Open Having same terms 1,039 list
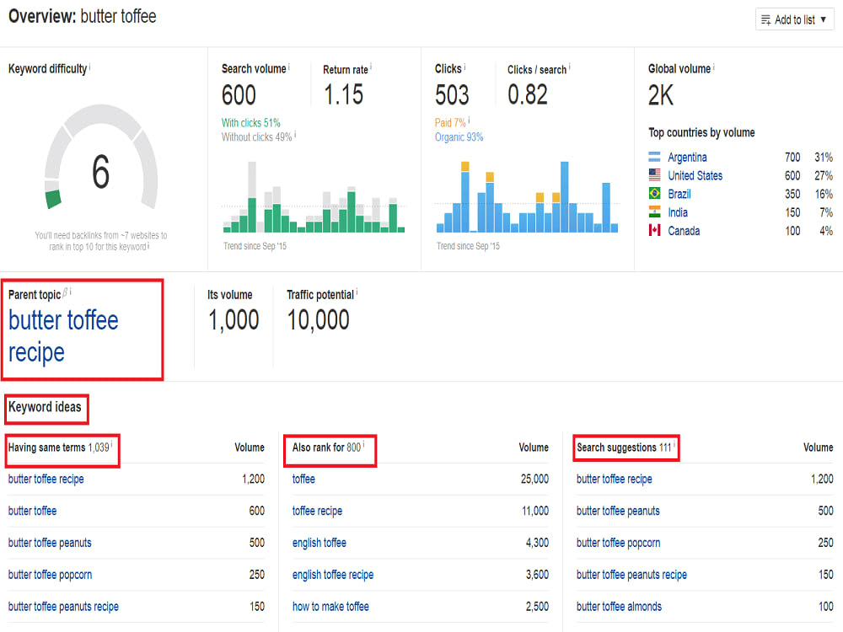843x632 pixels. coord(59,447)
